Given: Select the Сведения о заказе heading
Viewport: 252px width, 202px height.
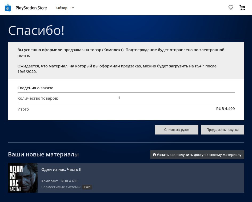Looking at the screenshot, I should tap(35, 88).
